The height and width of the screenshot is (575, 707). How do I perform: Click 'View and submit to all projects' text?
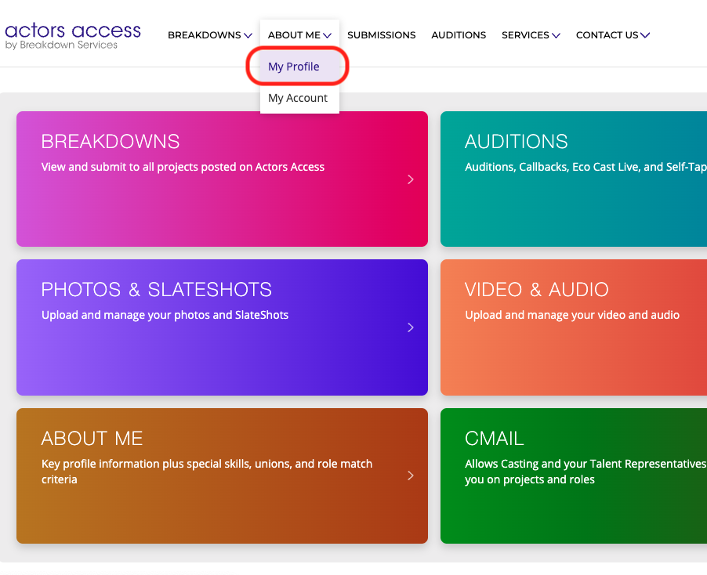click(183, 167)
